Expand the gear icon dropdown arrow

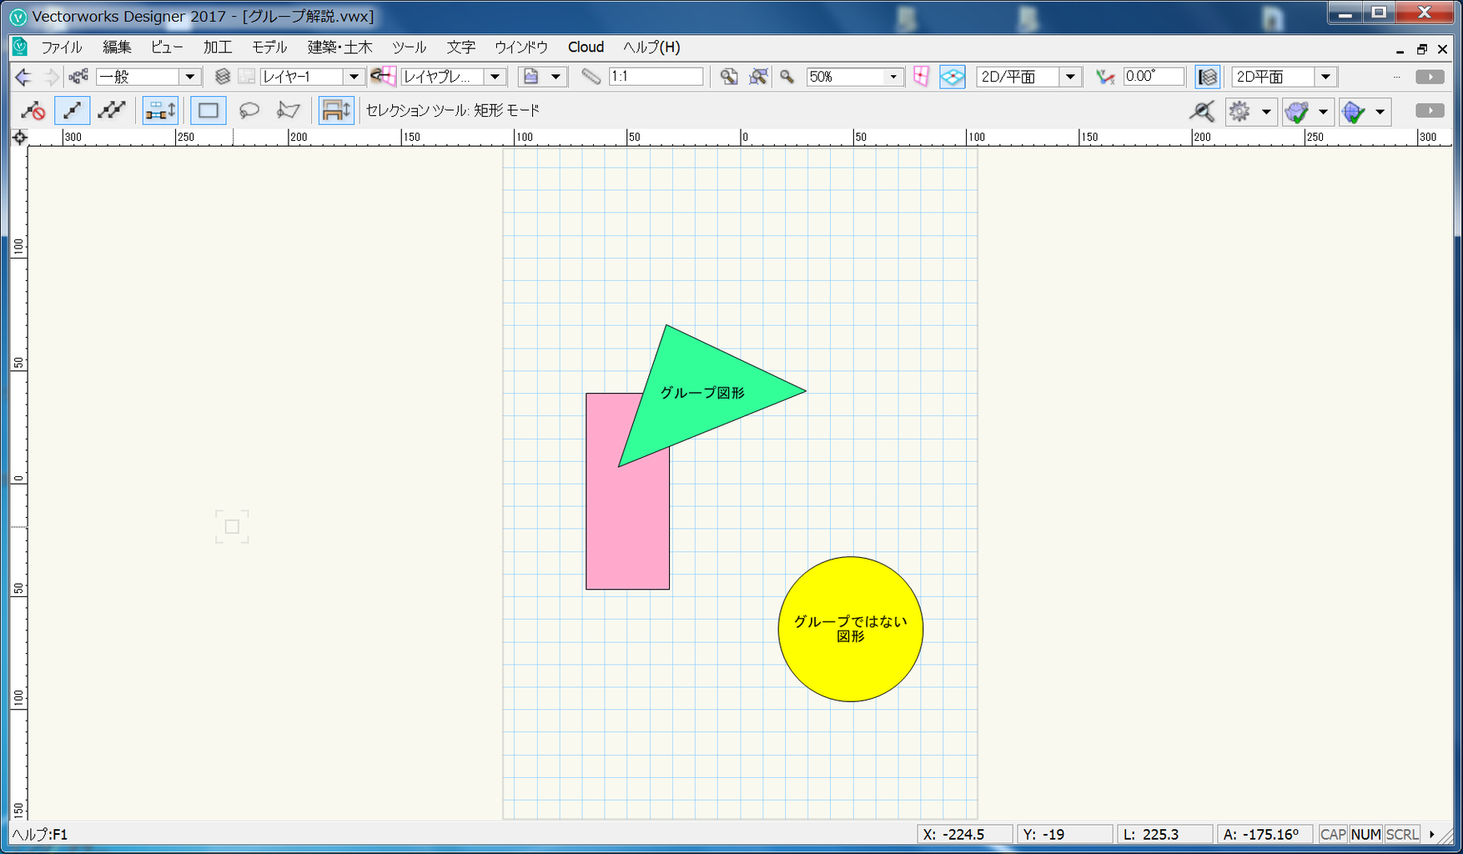pos(1265,111)
